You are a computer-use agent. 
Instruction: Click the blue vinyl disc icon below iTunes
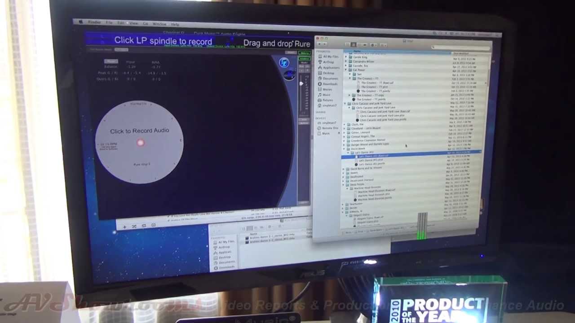[289, 74]
